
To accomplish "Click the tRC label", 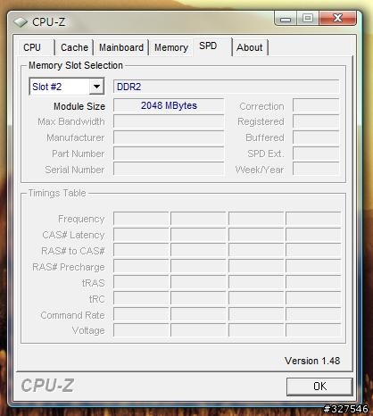I will point(97,299).
